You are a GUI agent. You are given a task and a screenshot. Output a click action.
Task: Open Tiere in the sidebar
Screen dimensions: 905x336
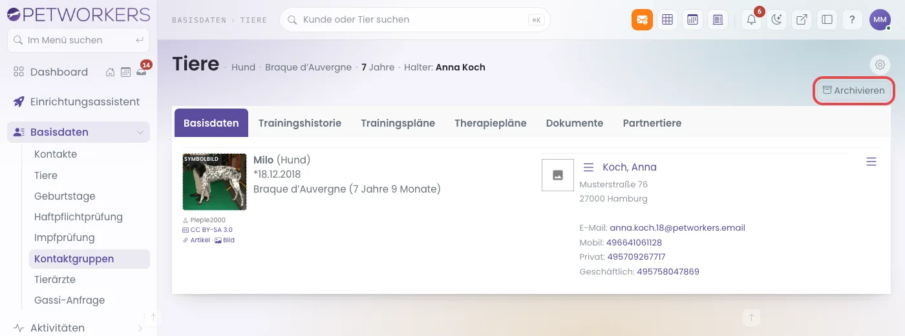click(x=46, y=175)
